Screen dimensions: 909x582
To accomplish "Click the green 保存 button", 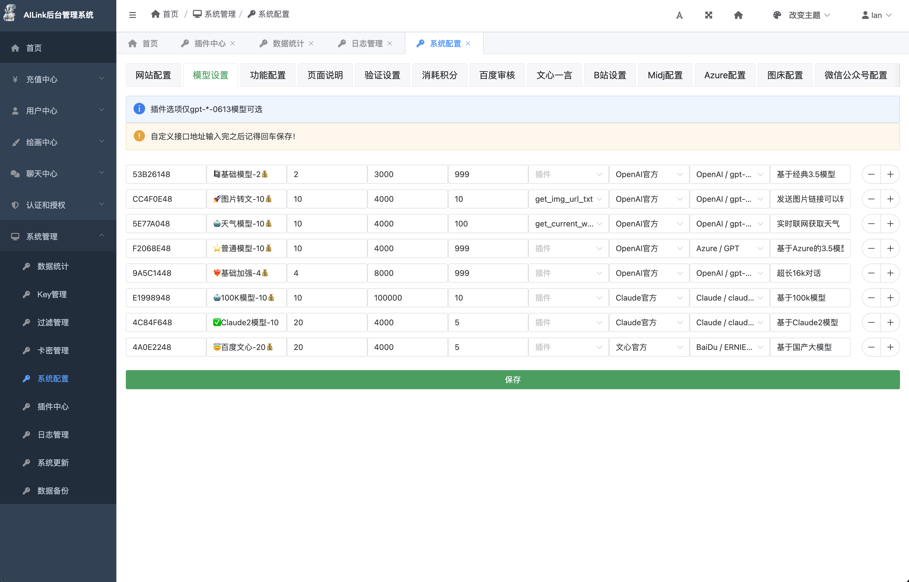I will (513, 380).
